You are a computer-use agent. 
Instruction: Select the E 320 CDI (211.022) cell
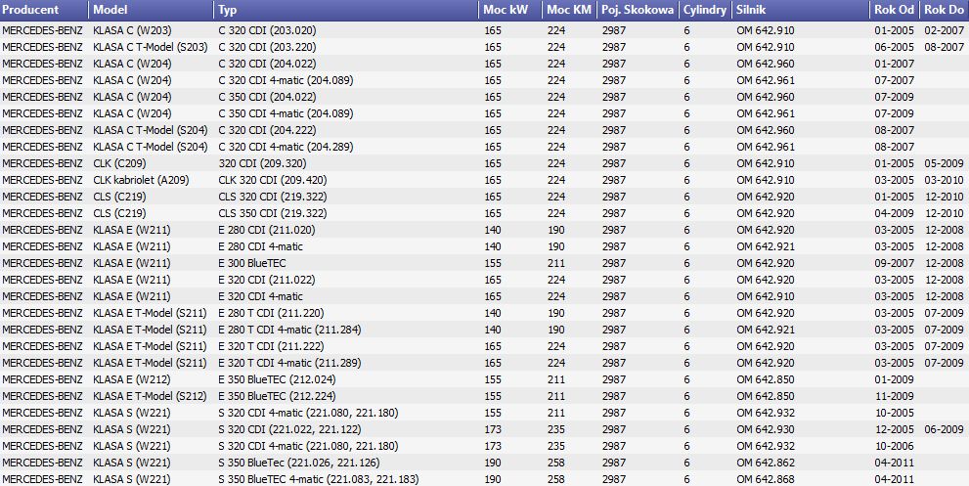[x=267, y=280]
